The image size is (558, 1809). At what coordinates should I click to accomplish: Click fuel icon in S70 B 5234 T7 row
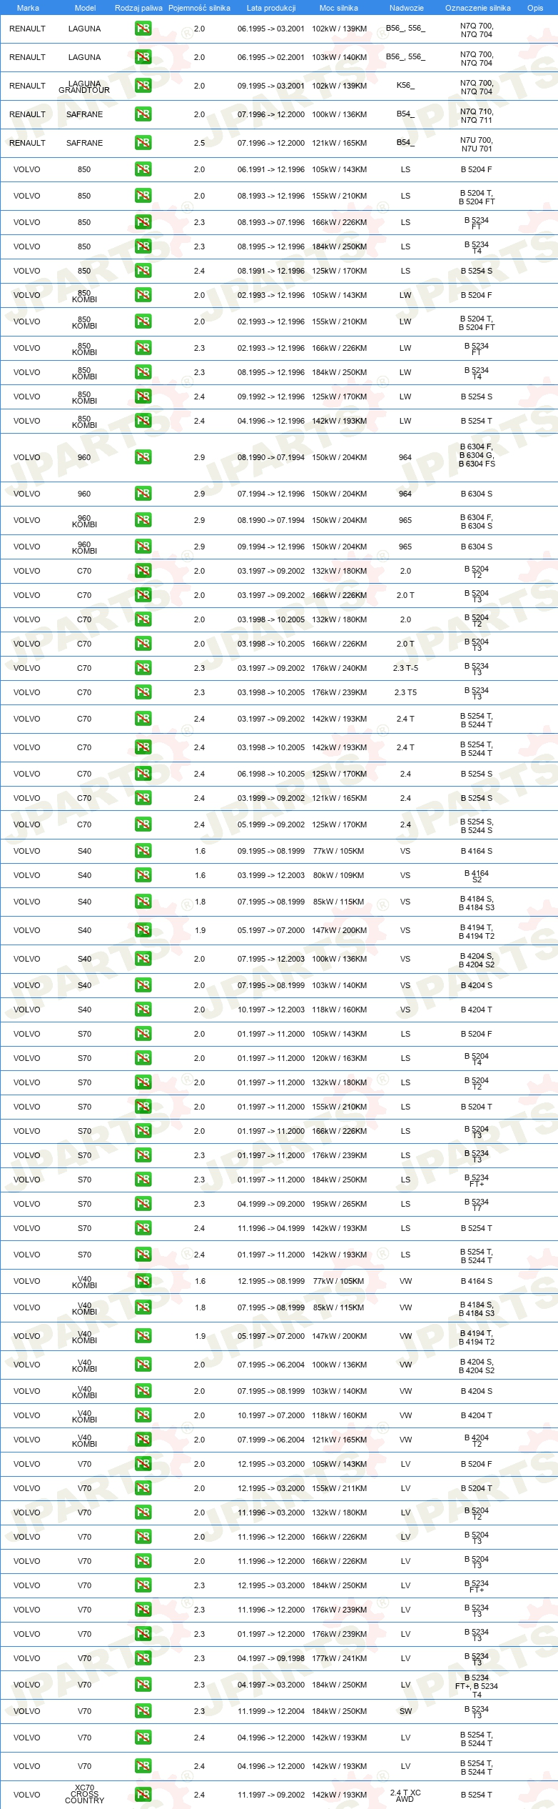click(x=143, y=1204)
